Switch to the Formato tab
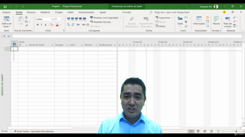This screenshot has width=245, height=137. coord(127,12)
